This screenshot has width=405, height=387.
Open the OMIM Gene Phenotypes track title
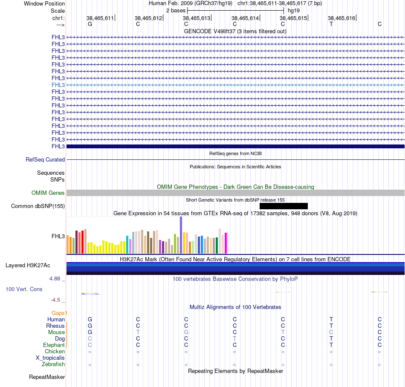(x=235, y=187)
